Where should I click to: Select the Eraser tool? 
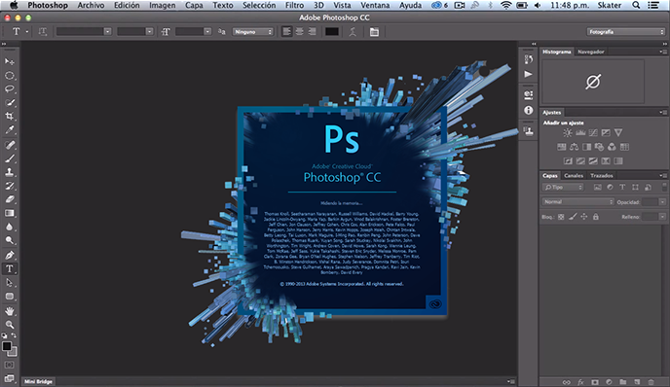(x=10, y=199)
